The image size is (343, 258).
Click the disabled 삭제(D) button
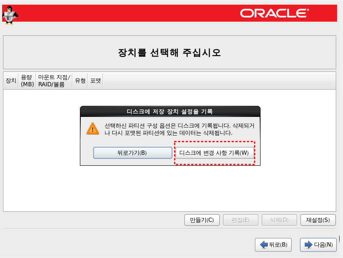279,220
